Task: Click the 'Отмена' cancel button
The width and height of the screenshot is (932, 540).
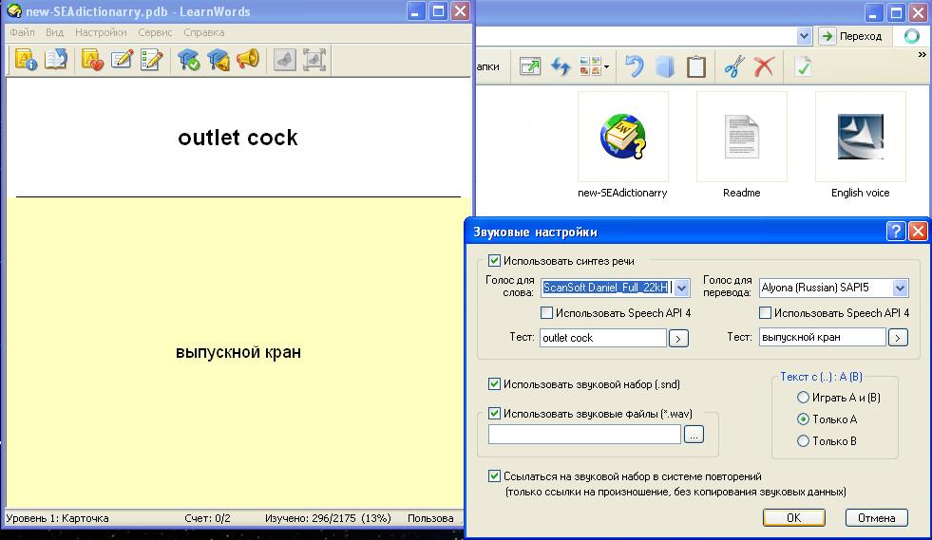Action: click(x=876, y=518)
